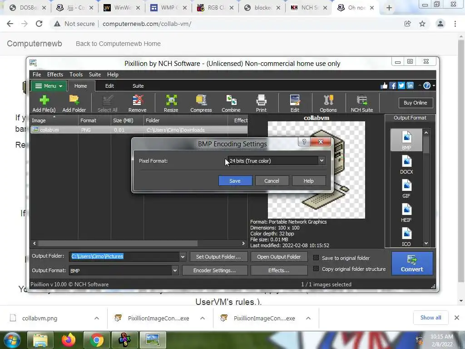Screen dimensions: 465x349
Task: Click the Effects... button
Action: point(279,270)
